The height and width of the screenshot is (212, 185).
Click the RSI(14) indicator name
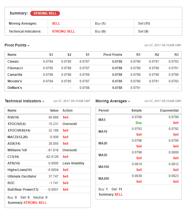pyautogui.click(x=13, y=117)
